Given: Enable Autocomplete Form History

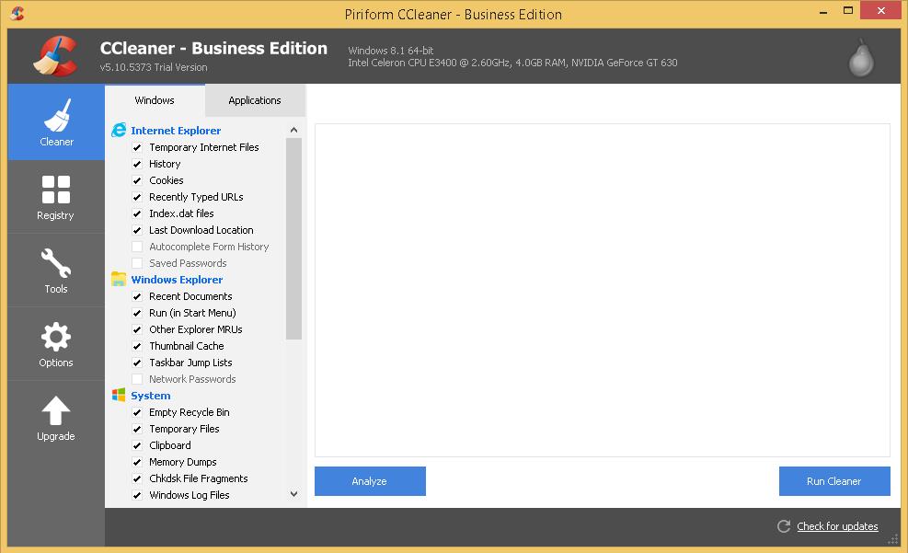Looking at the screenshot, I should pos(137,247).
